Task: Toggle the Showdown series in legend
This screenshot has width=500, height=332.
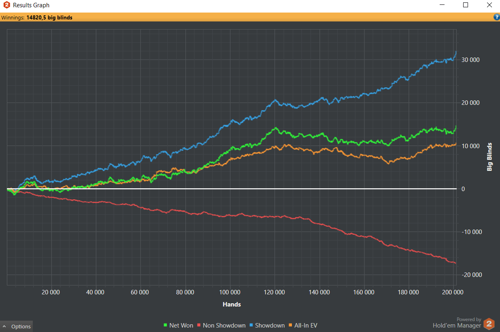Action: 269,326
